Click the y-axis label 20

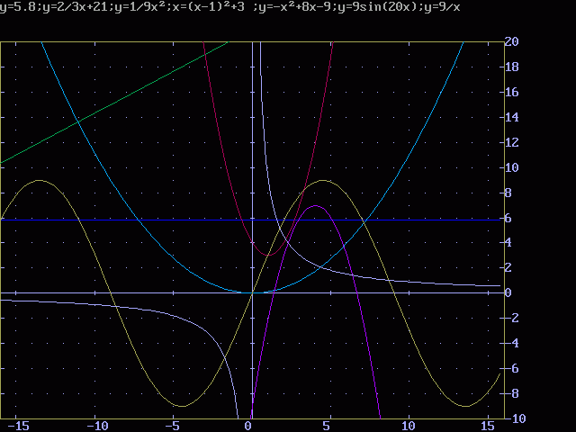[511, 41]
